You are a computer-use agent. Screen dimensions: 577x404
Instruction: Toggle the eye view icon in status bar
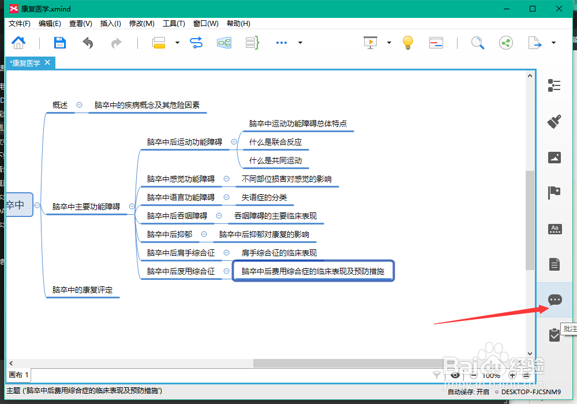click(x=455, y=375)
